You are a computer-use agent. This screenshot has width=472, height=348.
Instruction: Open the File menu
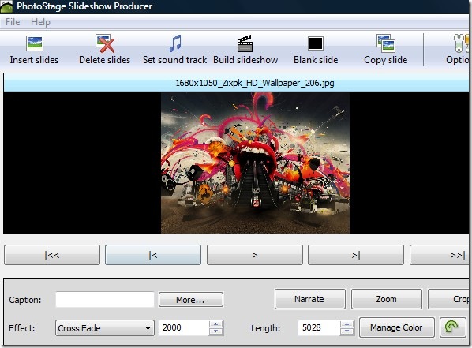point(13,22)
